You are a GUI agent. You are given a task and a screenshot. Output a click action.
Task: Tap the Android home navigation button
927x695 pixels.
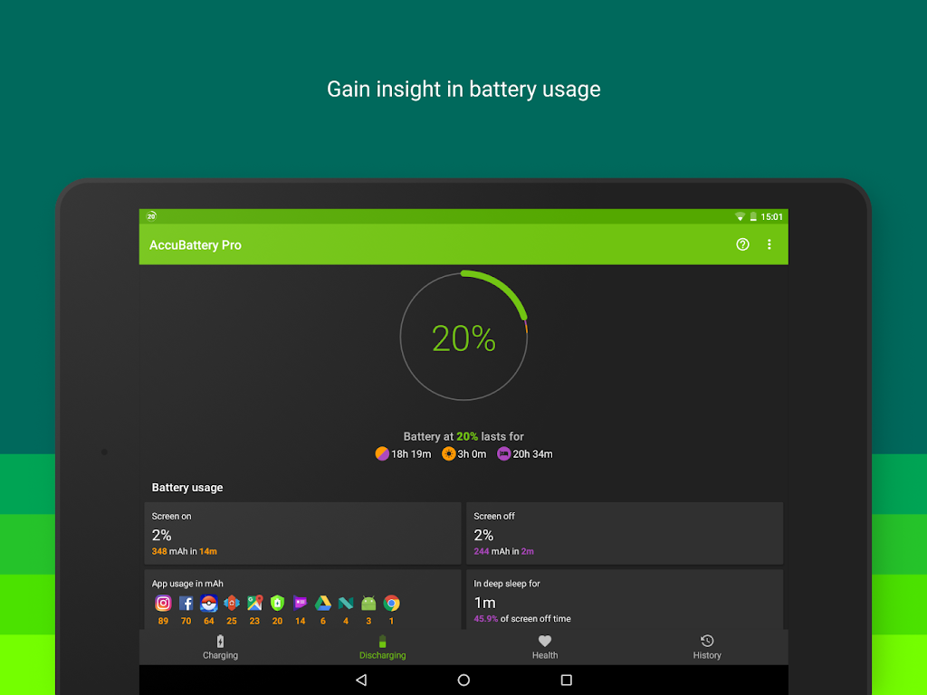tap(463, 681)
